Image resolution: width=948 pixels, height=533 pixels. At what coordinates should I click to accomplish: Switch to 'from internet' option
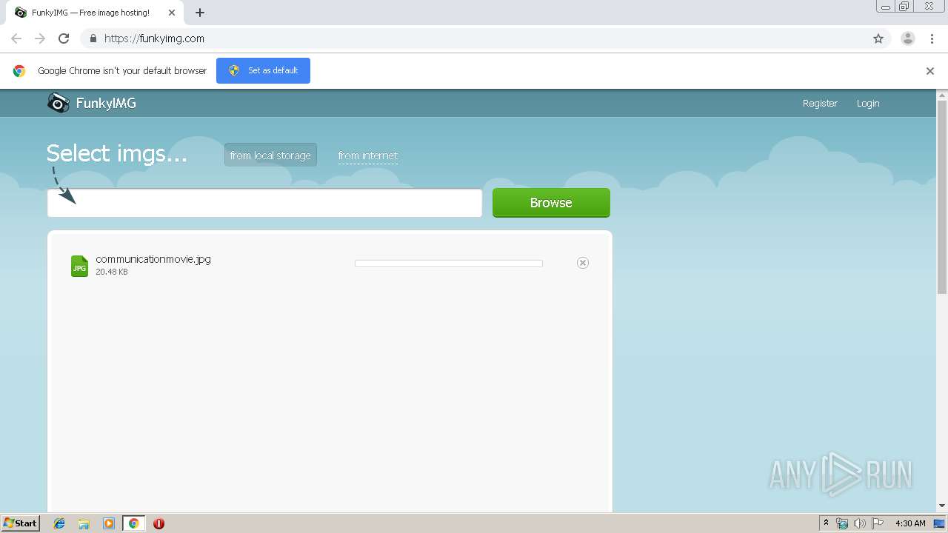pyautogui.click(x=368, y=155)
